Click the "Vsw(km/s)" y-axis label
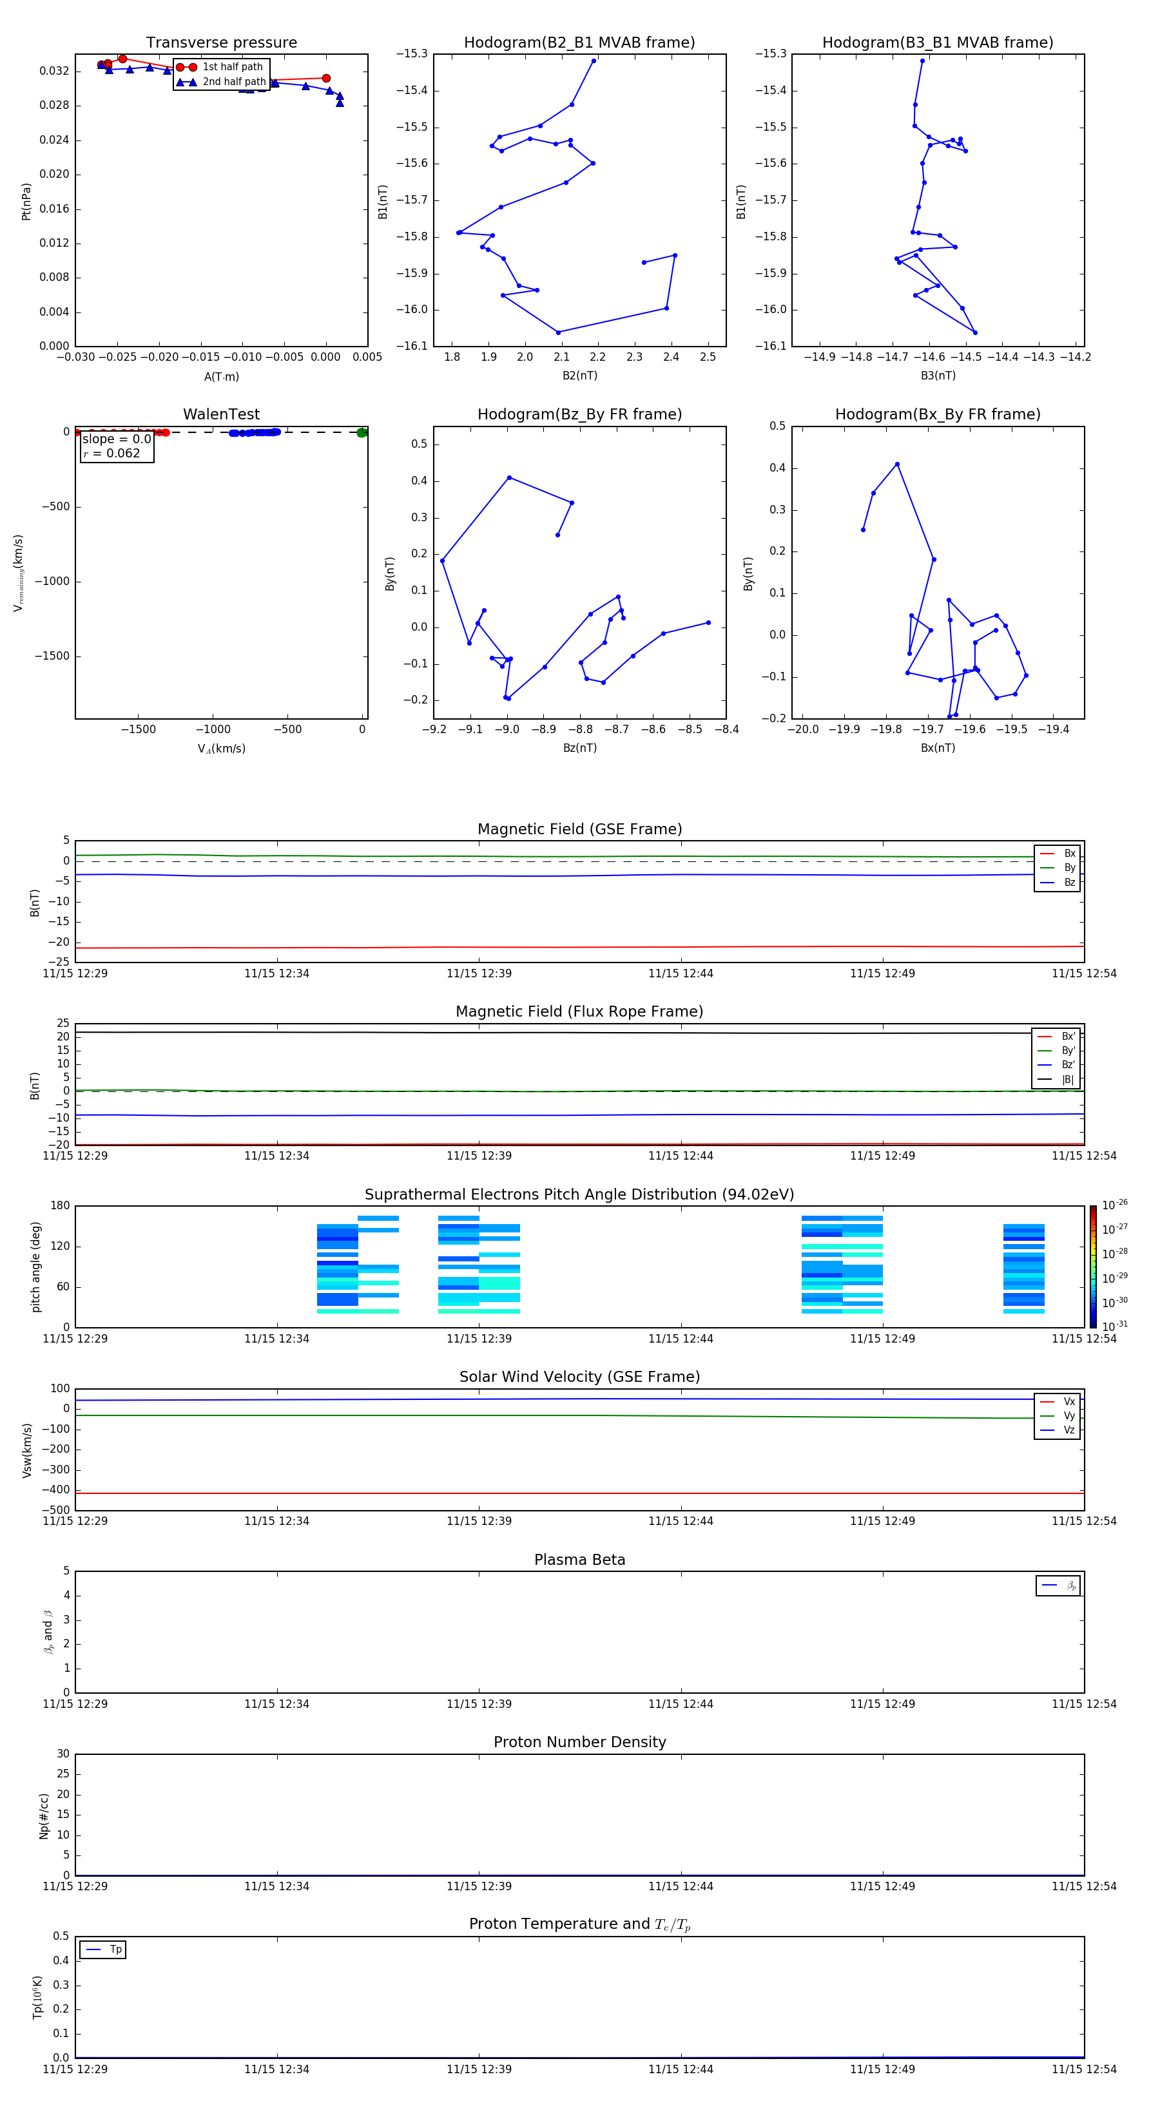This screenshot has width=1160, height=2126. [27, 1450]
